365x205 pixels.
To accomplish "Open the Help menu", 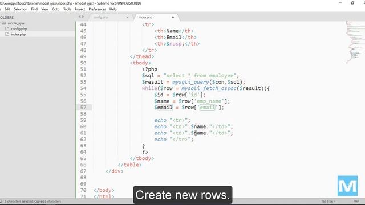I will (x=113, y=9).
